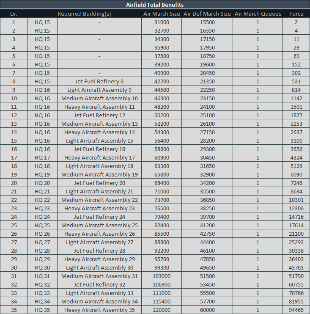
Task: Click 'Jet Fuel Refinery 12' cell
Action: [x=99, y=115]
